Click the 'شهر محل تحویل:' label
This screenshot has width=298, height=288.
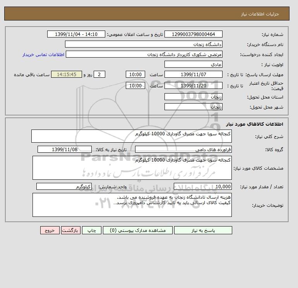(266, 107)
